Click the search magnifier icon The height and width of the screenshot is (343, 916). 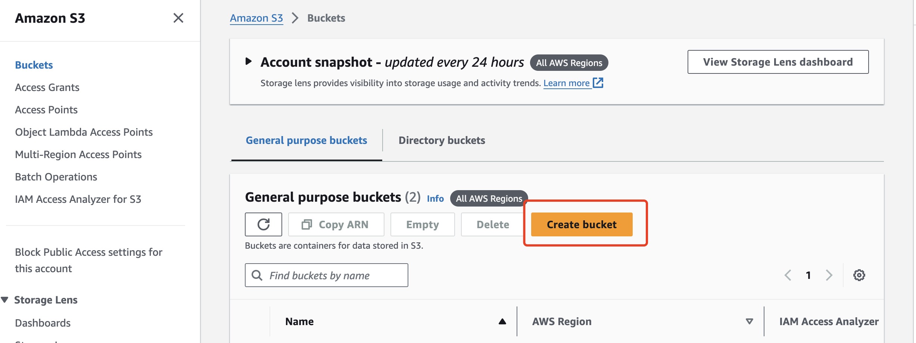(x=257, y=275)
